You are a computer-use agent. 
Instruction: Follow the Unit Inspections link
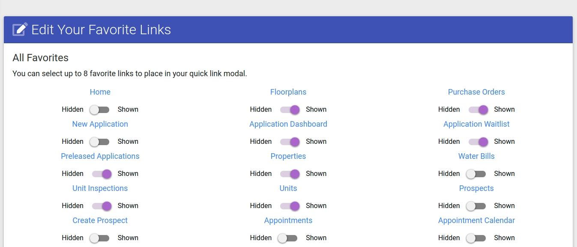tap(100, 188)
